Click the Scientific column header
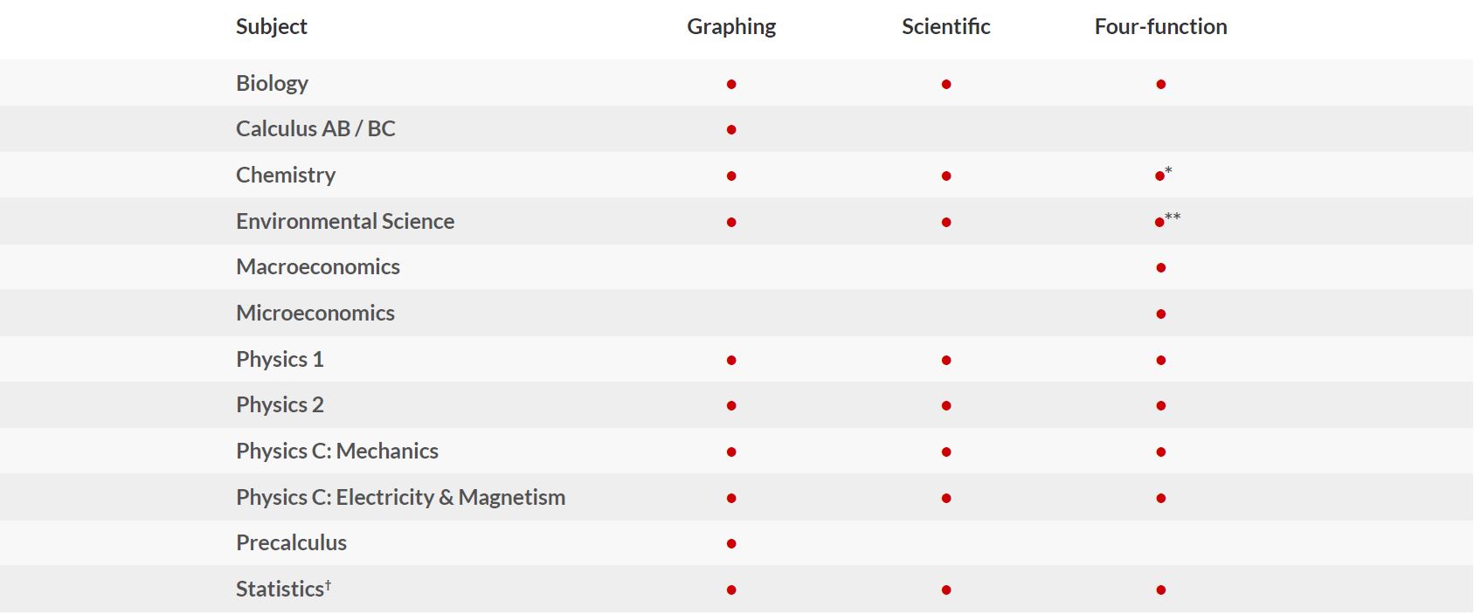1474x614 pixels. pos(945,27)
